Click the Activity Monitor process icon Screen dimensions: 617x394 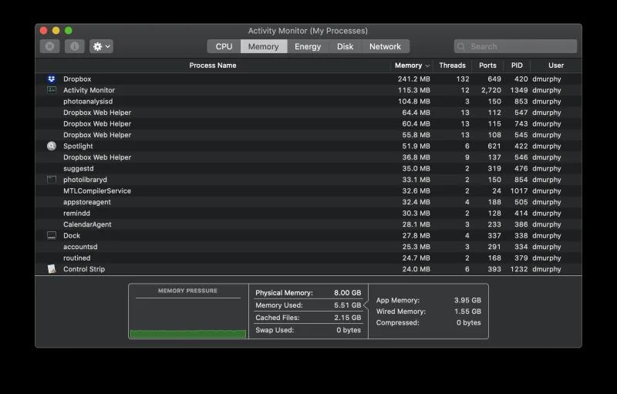tap(52, 90)
